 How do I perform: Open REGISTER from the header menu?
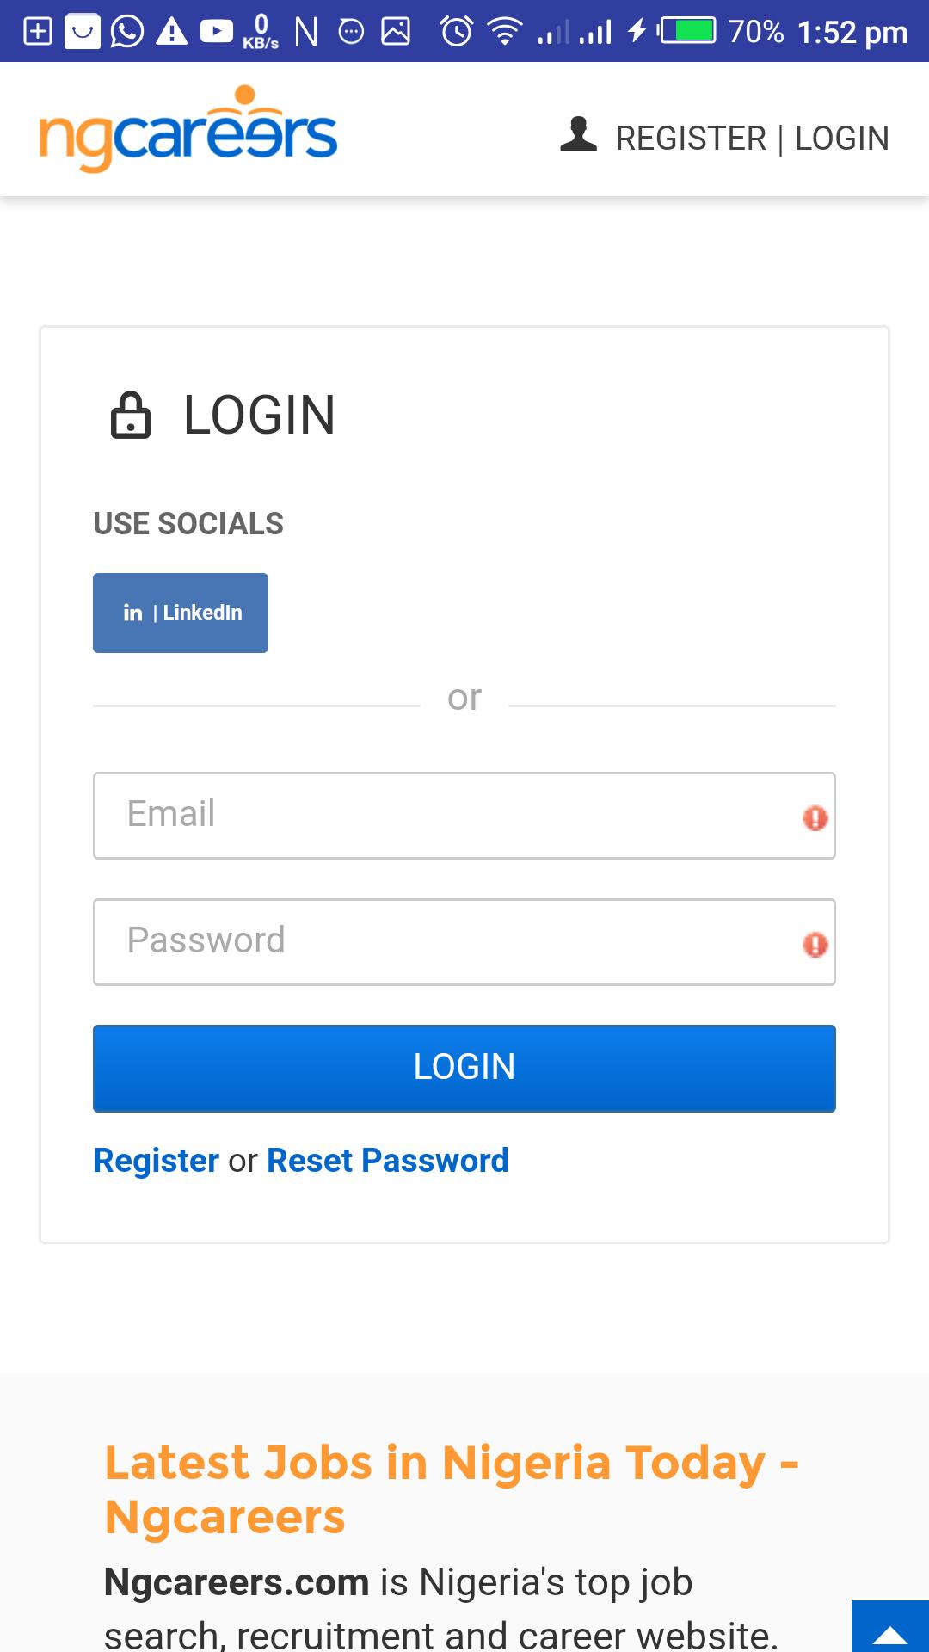tap(691, 139)
